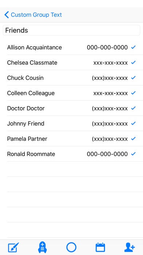Tap the compose message pencil icon
Image resolution: width=143 pixels, height=255 pixels.
13,247
